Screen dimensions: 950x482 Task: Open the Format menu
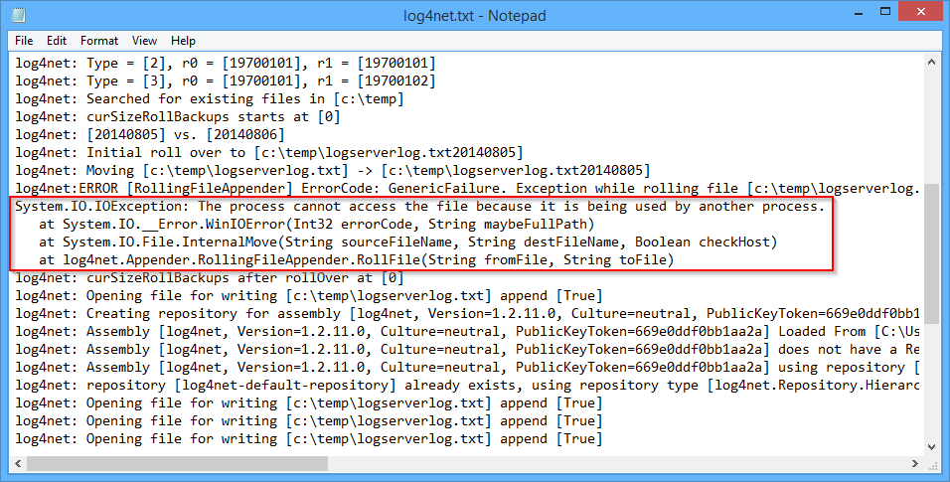pos(99,41)
